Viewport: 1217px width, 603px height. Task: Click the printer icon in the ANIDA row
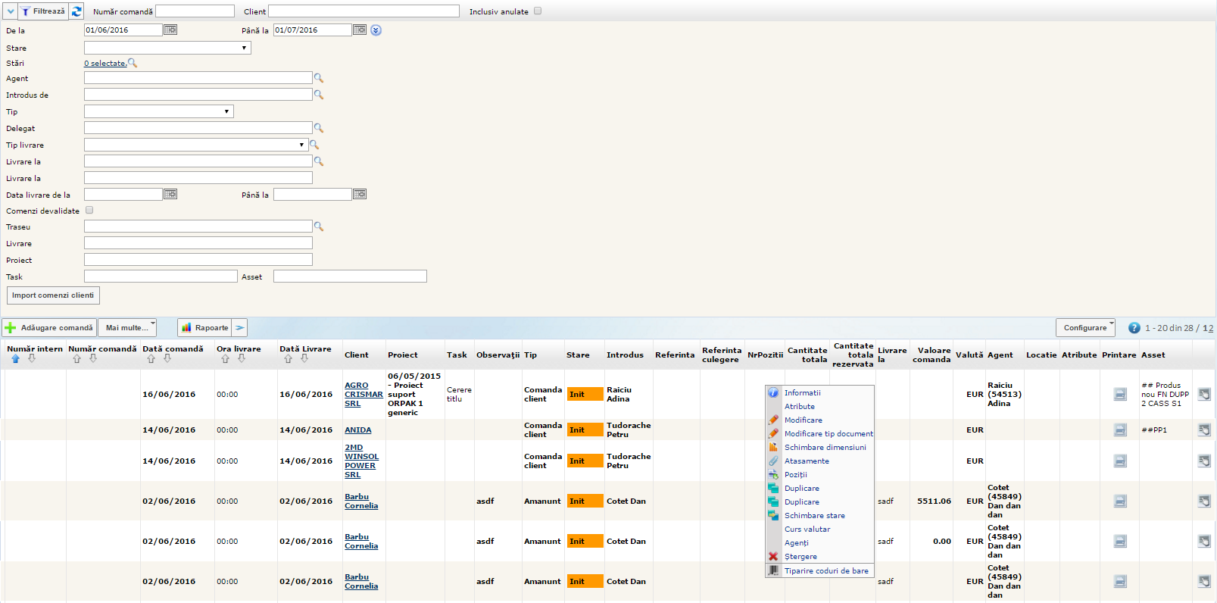(1120, 430)
